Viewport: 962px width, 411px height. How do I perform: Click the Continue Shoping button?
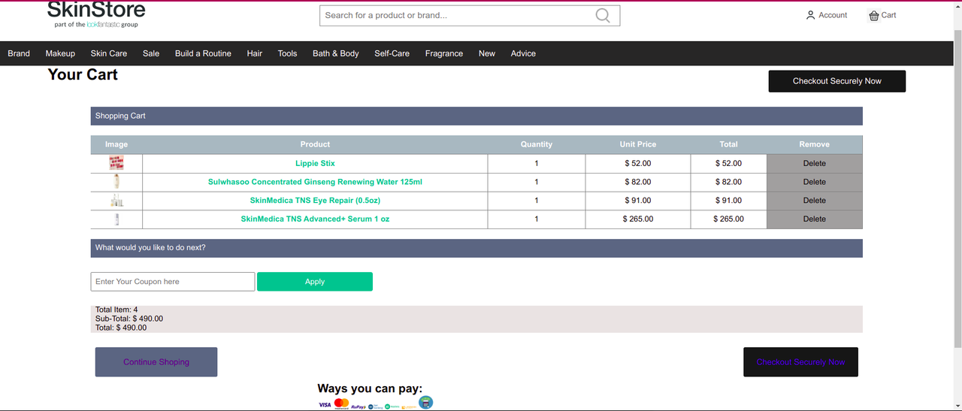pyautogui.click(x=156, y=362)
